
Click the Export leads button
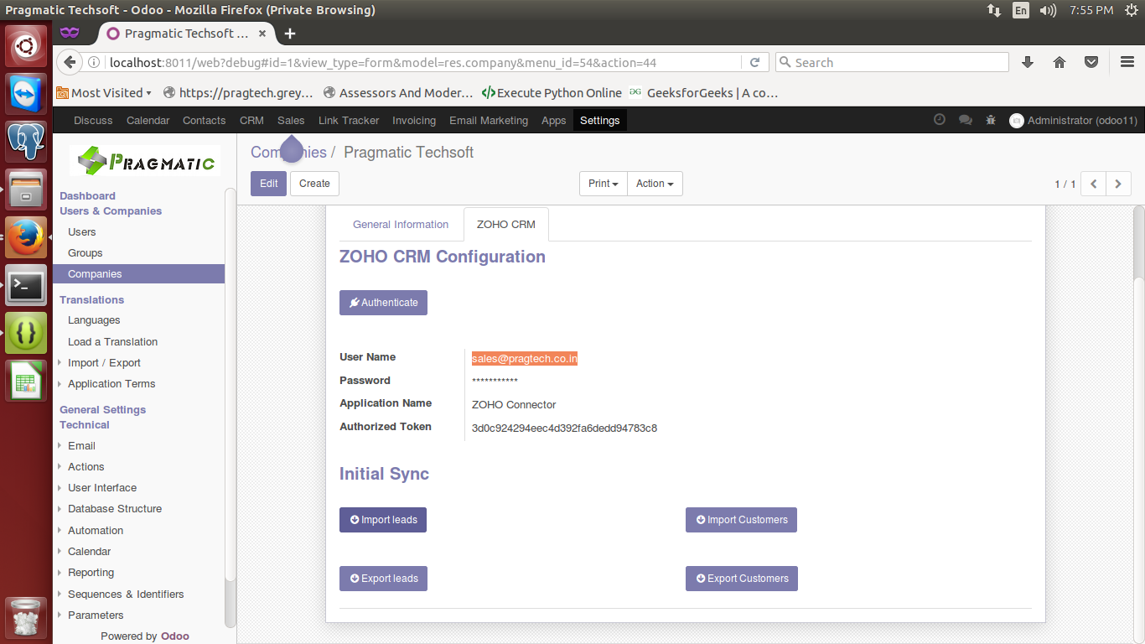coord(383,579)
